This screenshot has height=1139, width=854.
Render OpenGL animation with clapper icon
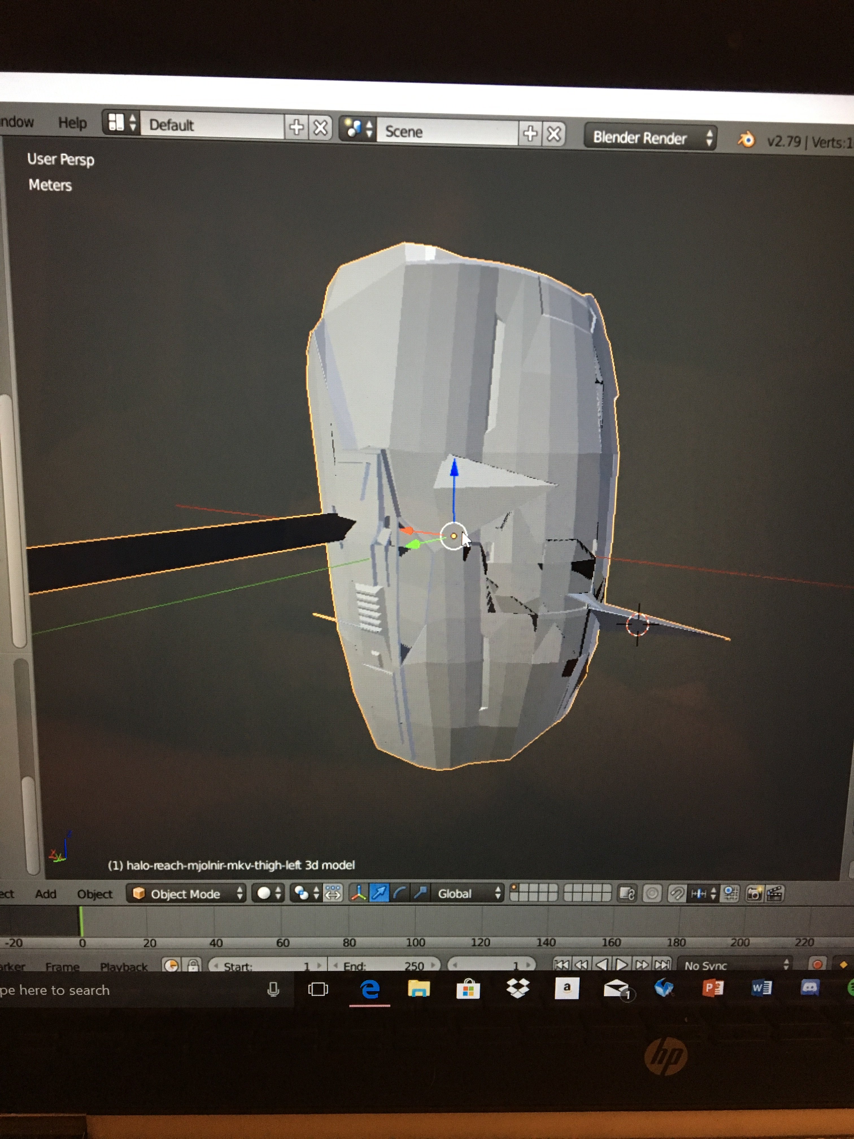tap(775, 894)
